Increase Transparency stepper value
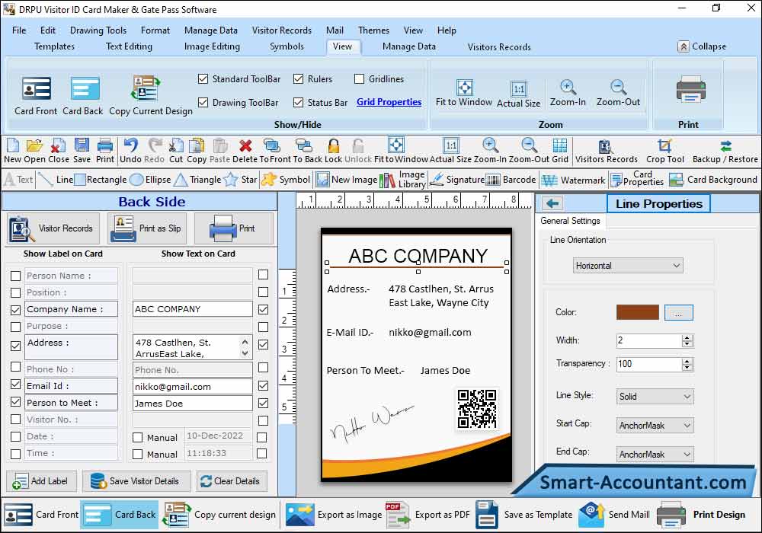 687,361
